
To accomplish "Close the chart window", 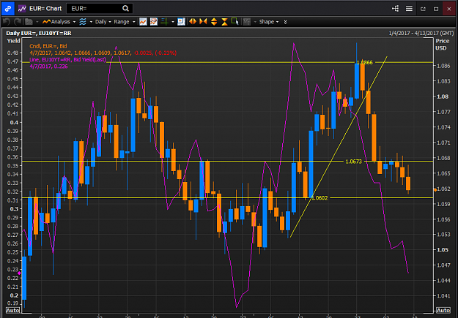I will click(x=449, y=9).
